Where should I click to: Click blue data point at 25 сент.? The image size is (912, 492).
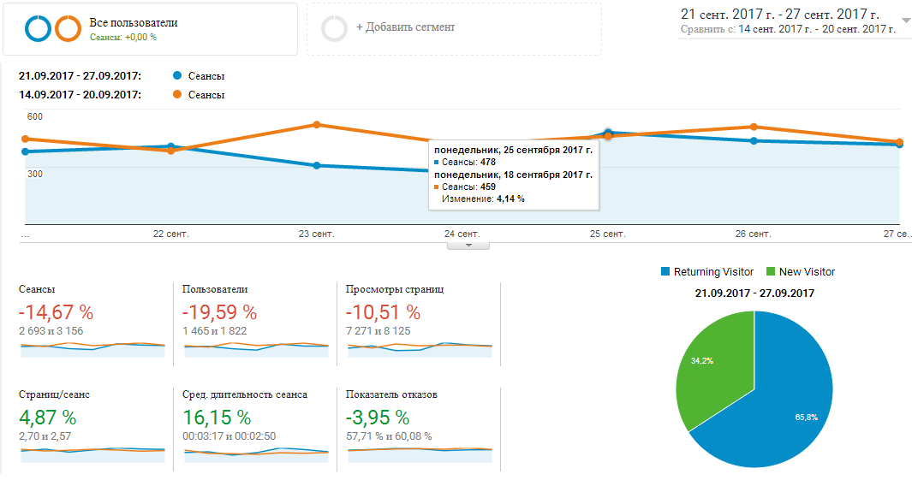coord(608,133)
